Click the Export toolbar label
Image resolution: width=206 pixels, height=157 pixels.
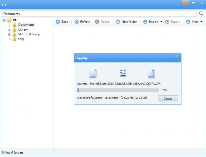click(x=175, y=22)
